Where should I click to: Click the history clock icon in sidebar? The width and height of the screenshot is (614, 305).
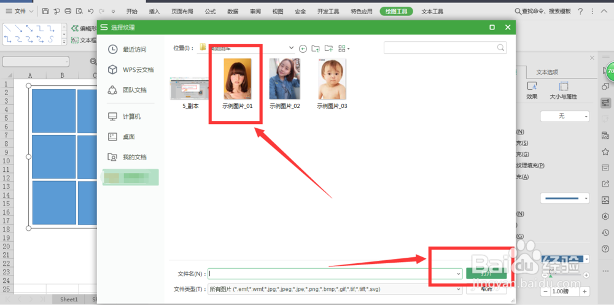click(605, 233)
